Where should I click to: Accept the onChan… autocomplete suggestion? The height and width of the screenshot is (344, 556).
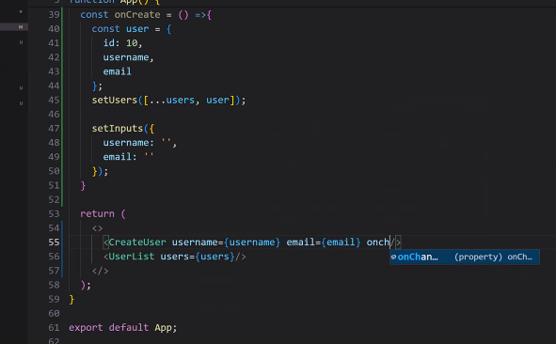click(465, 257)
